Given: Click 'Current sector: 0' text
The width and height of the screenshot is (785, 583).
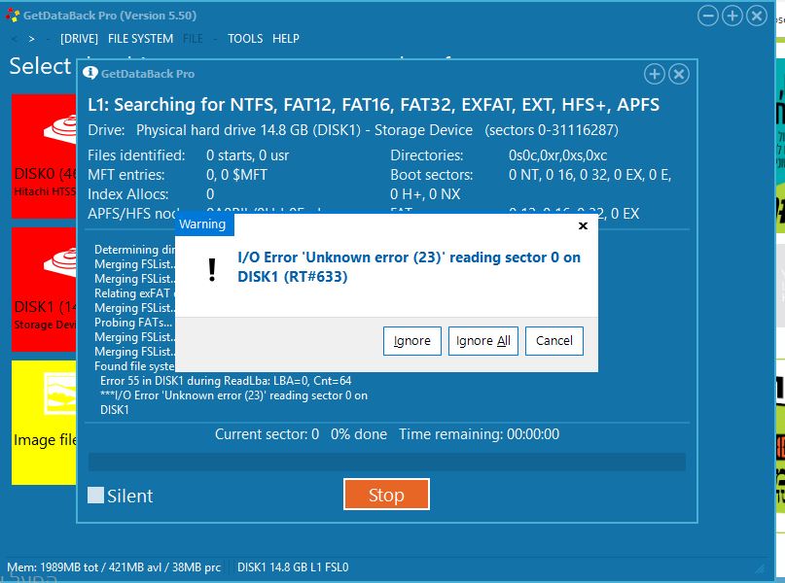Looking at the screenshot, I should [x=267, y=434].
